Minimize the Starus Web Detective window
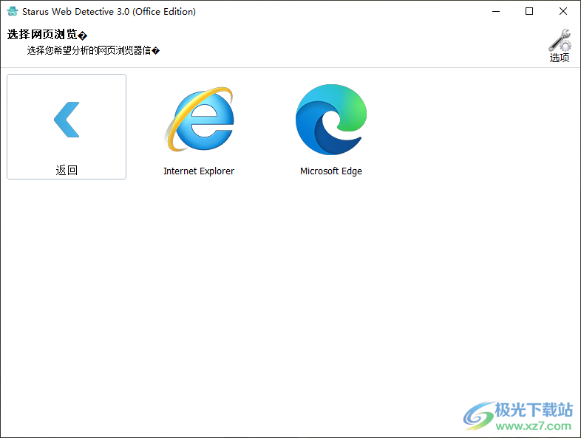This screenshot has height=438, width=581. 496,12
